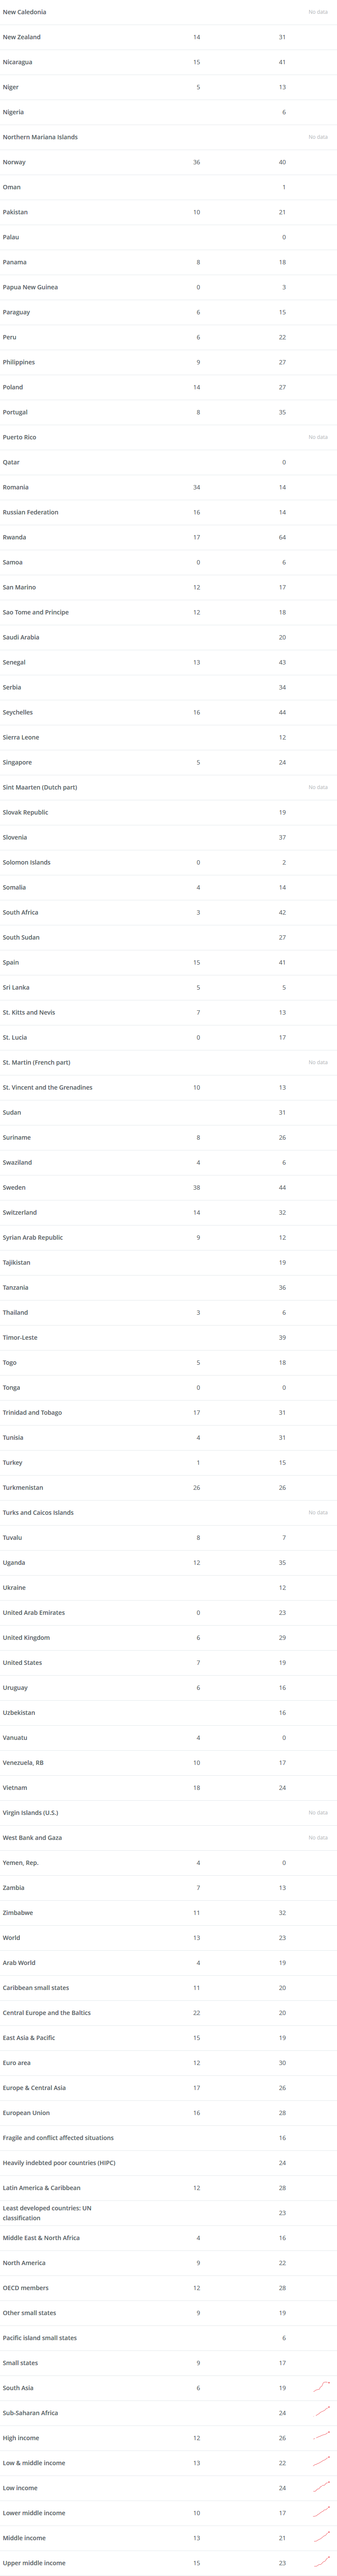Click the Sub-Saharan Africa trend sparkline

pos(321,2411)
